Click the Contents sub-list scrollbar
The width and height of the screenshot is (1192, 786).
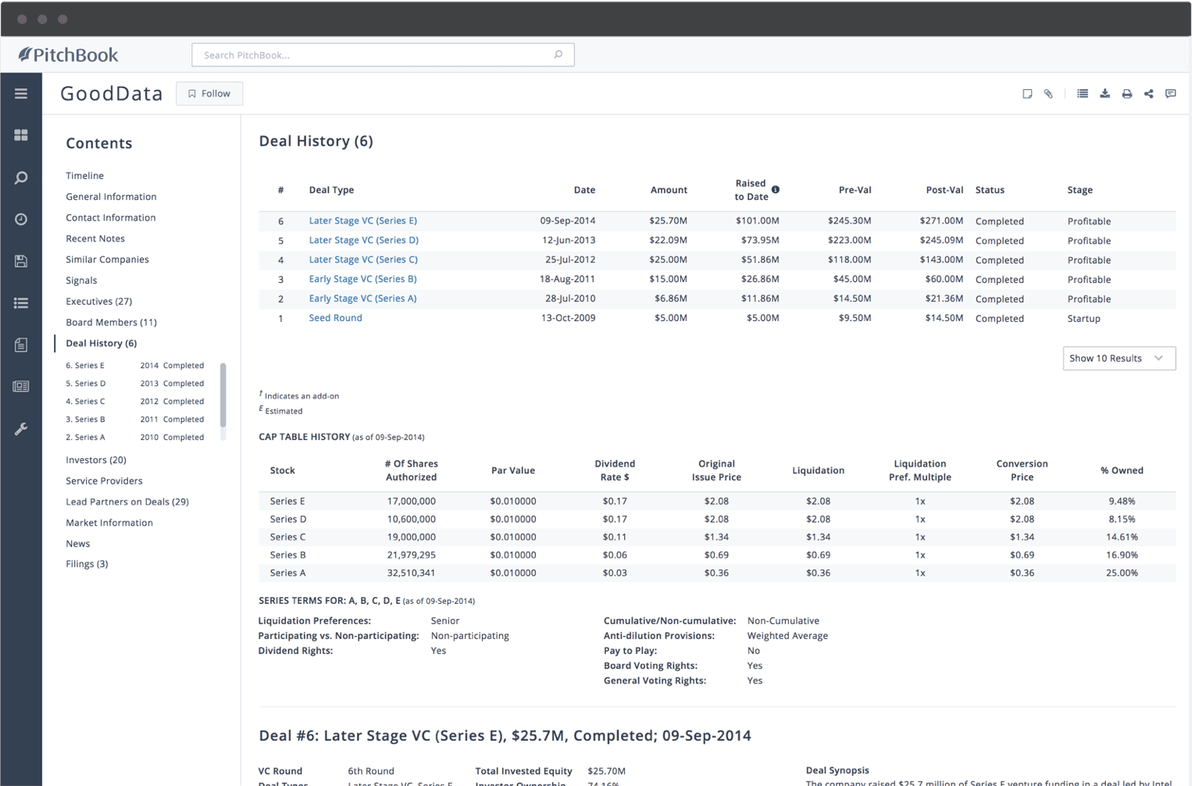223,395
